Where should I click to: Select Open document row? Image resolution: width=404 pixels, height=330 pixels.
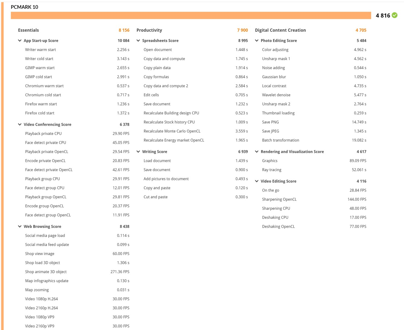tap(196, 49)
